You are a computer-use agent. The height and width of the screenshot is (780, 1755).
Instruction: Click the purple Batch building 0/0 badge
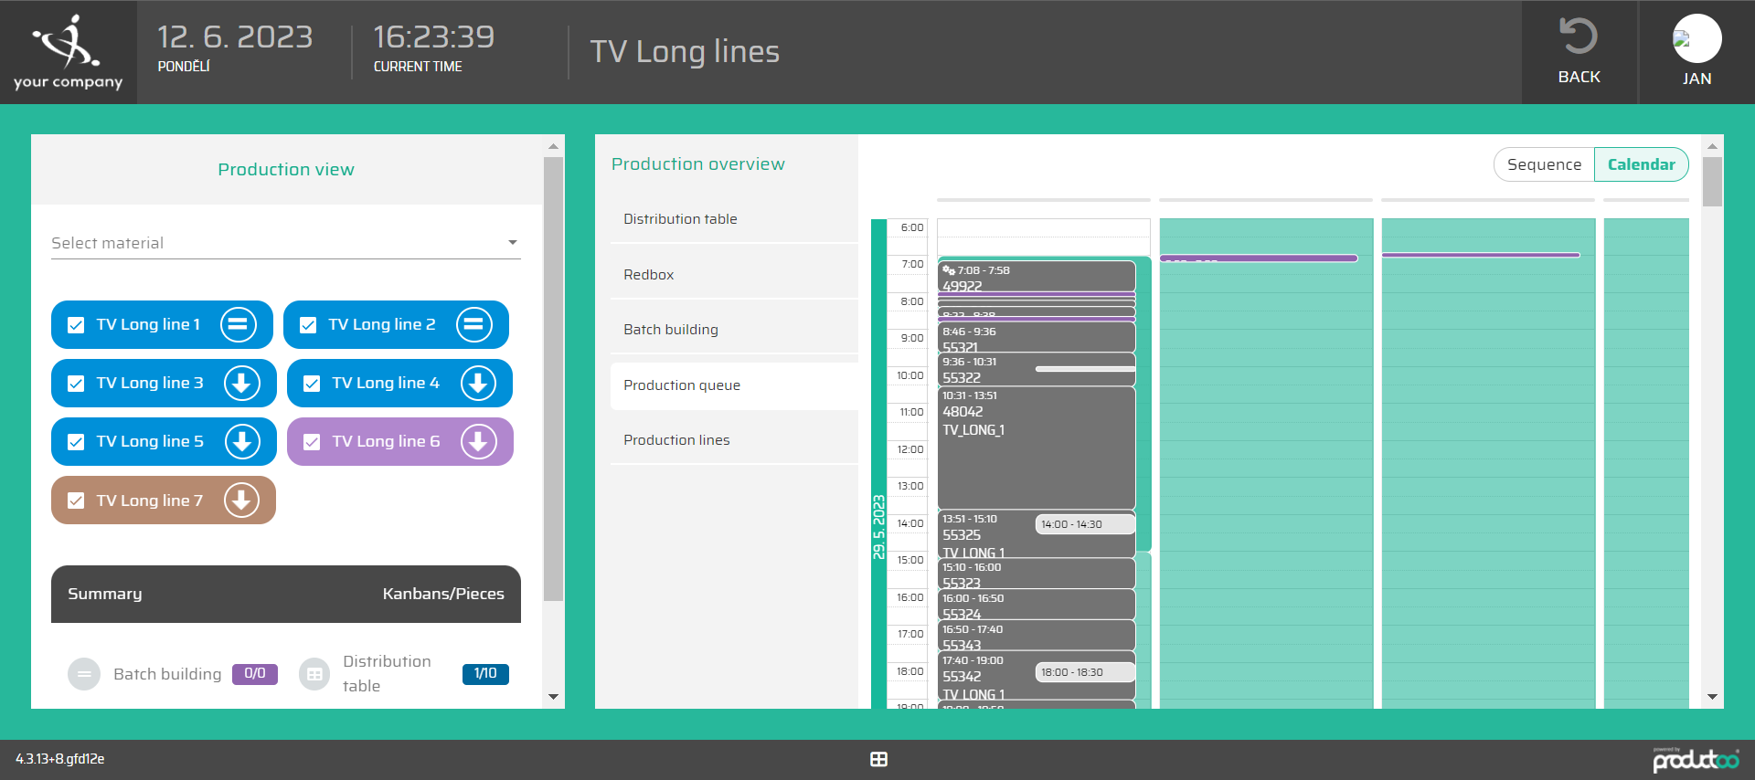(254, 674)
